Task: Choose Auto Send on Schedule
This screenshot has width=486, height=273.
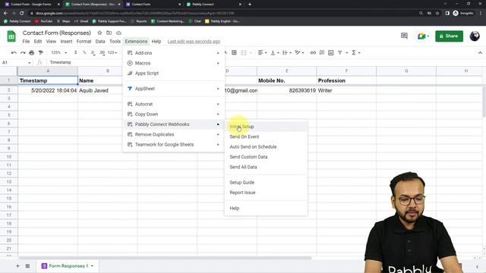Action: coord(266,146)
